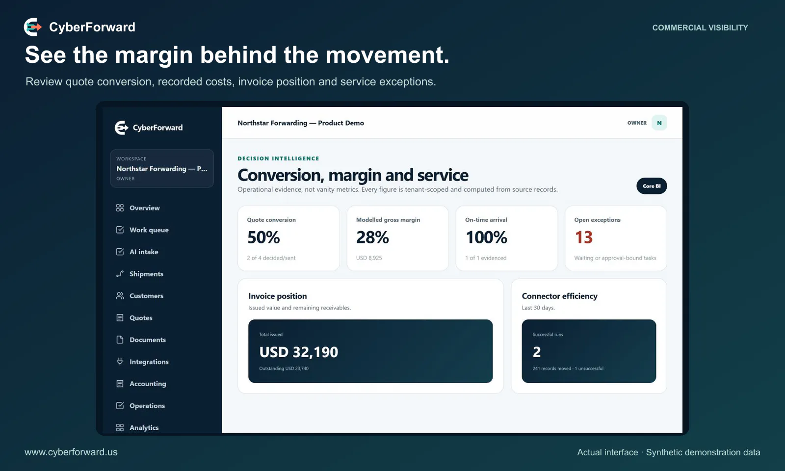The width and height of the screenshot is (785, 471).
Task: Click the Quote conversion 50% card
Action: pos(288,238)
